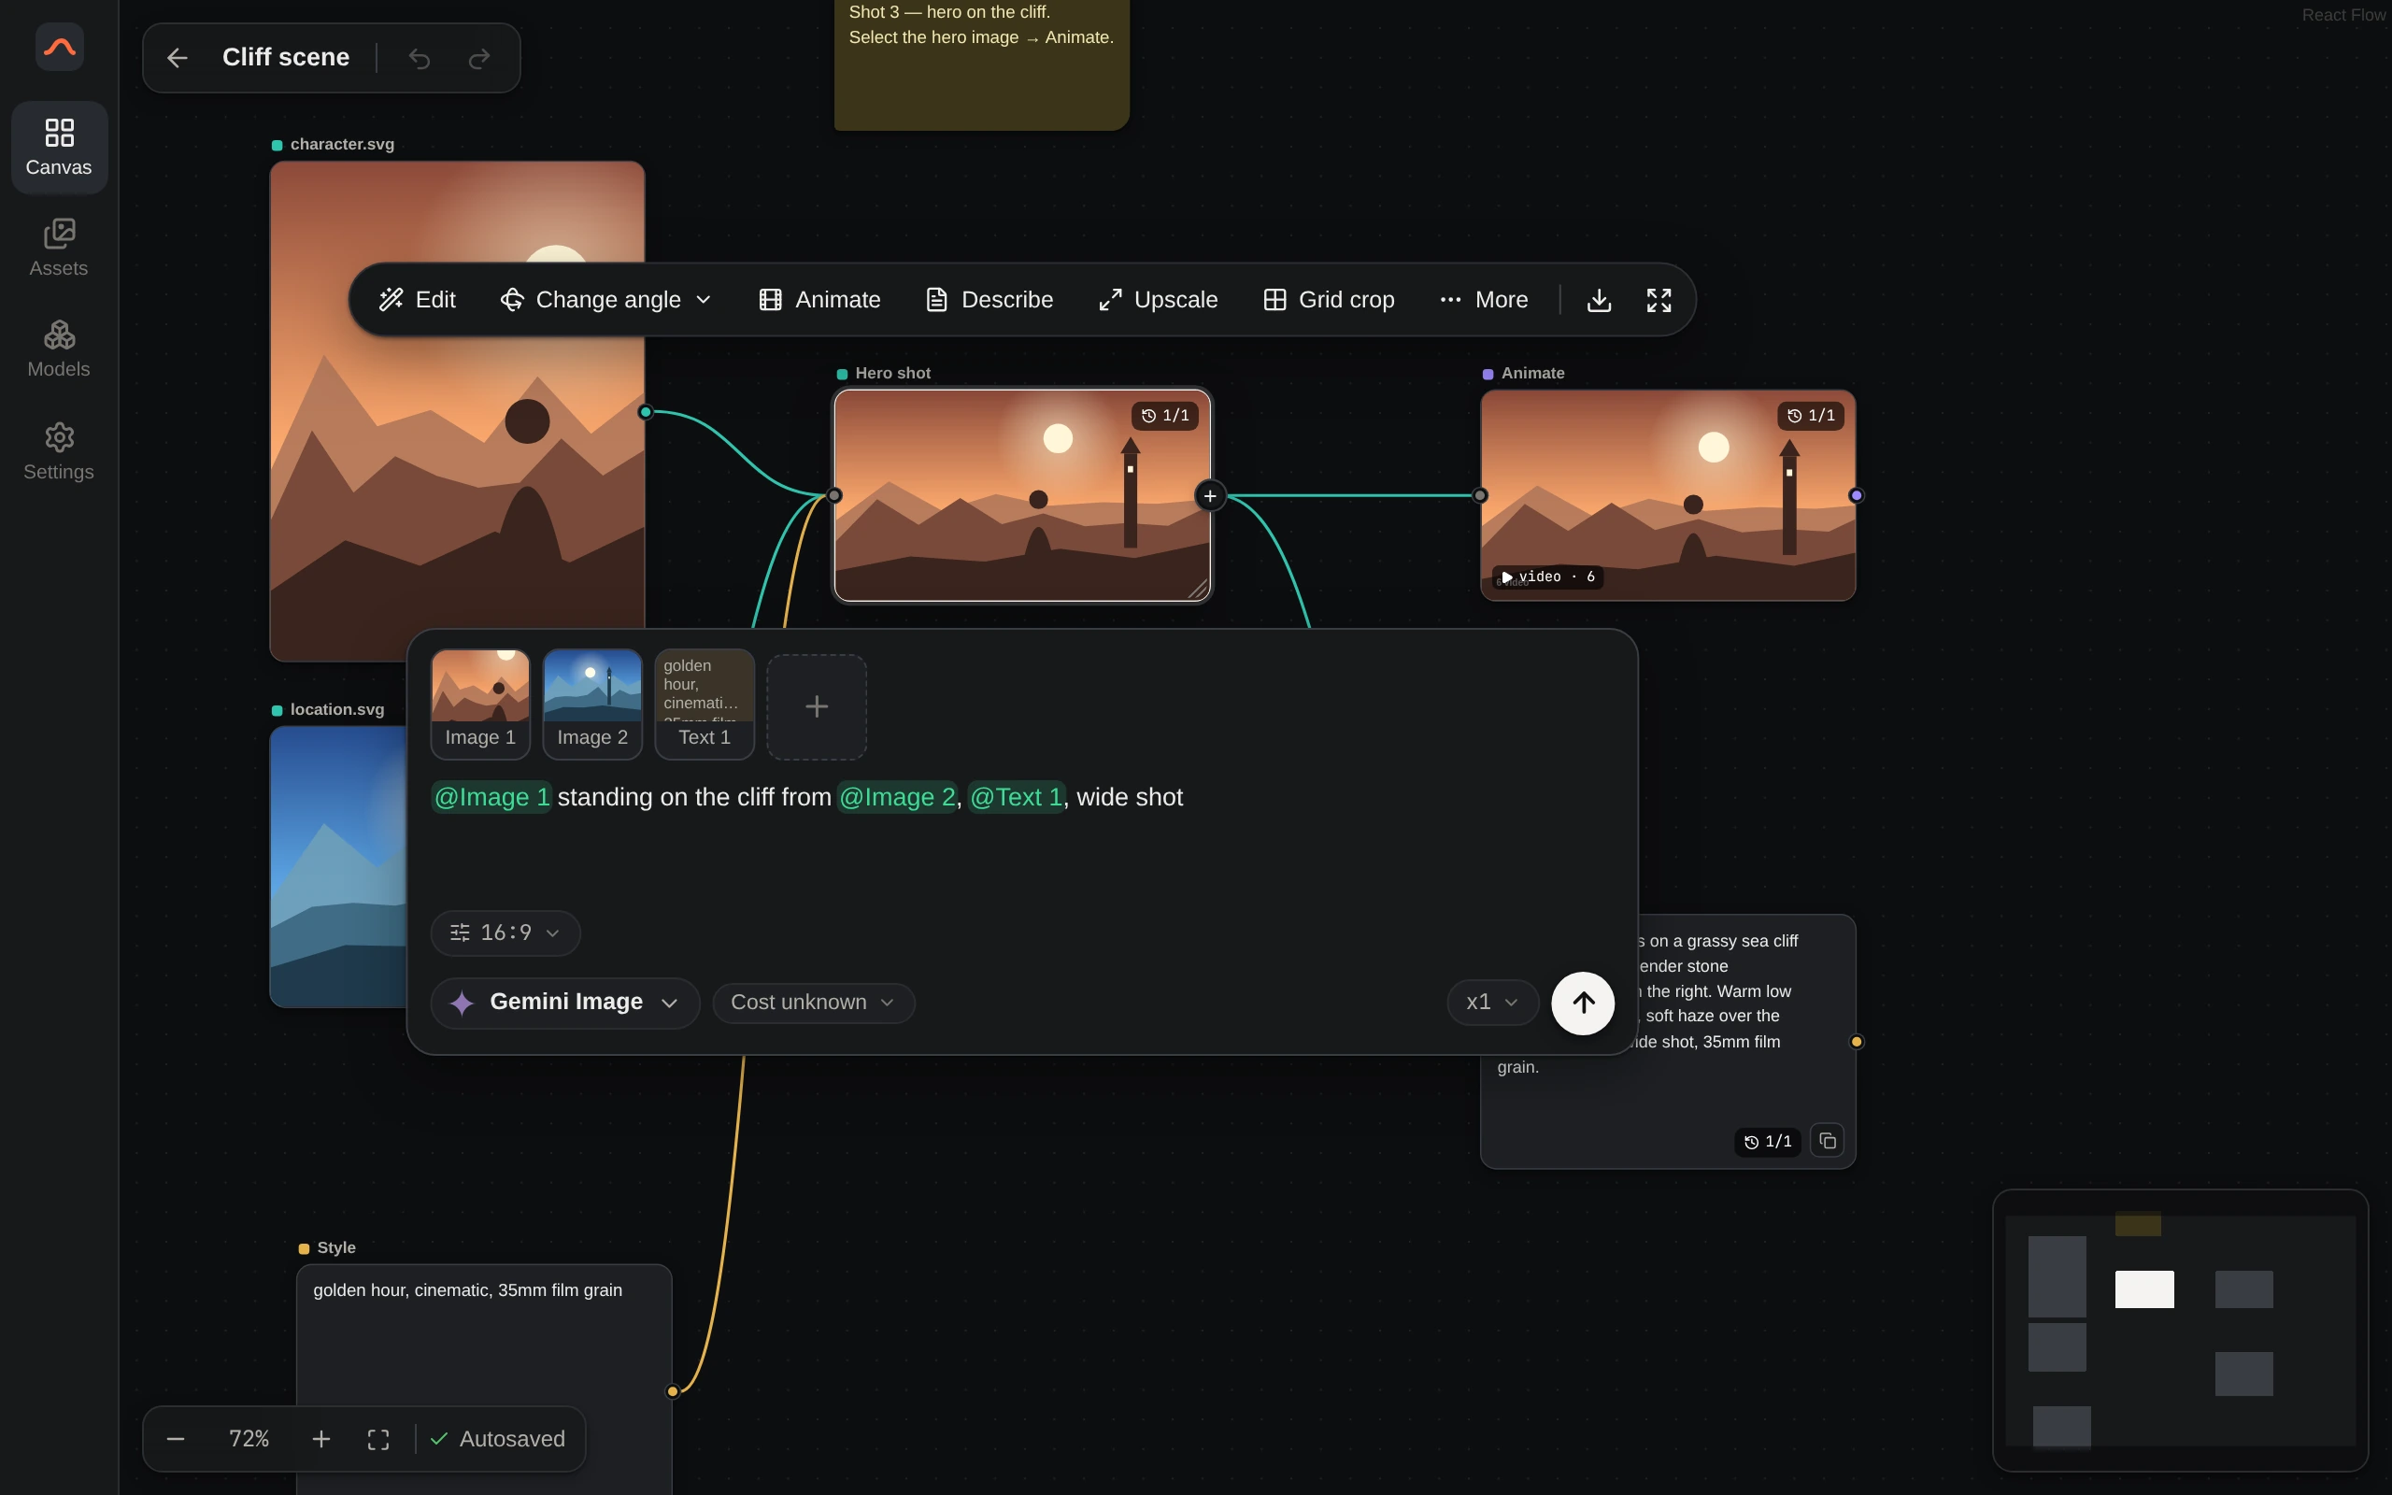Click the orange app logo icon
This screenshot has height=1495, width=2392.
click(59, 47)
